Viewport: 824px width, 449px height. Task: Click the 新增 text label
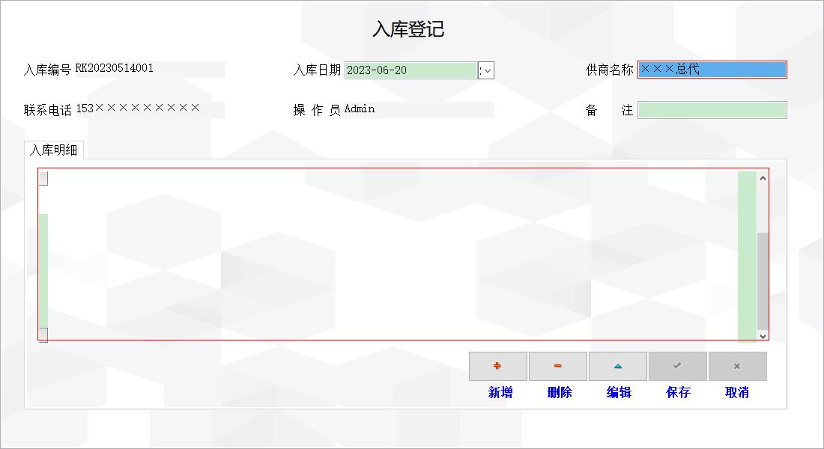click(x=500, y=392)
